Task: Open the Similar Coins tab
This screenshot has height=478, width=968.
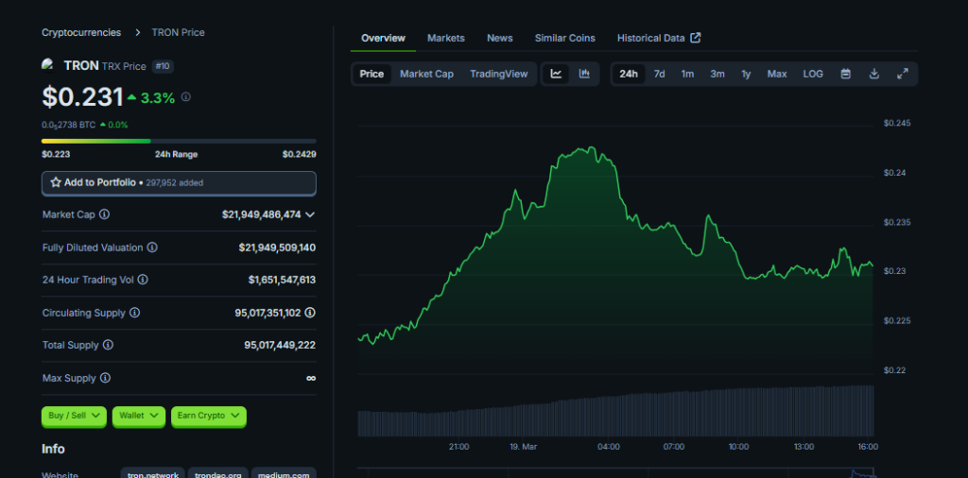Action: coord(565,38)
